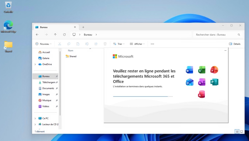This screenshot has height=141, width=249.
Task: Click the Excel icon in the installer
Action: [202, 70]
